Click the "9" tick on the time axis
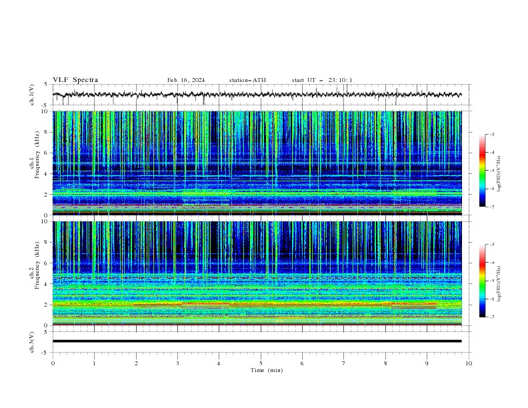The height and width of the screenshot is (408, 528). click(x=427, y=363)
